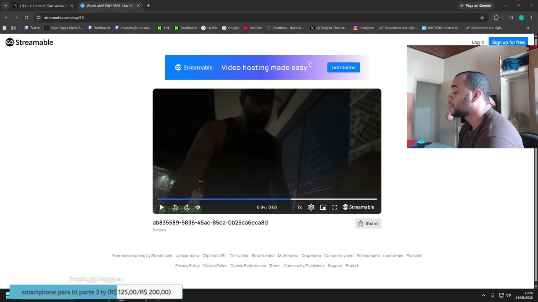The width and height of the screenshot is (538, 302).
Task: Open the Chrome profile avatar
Action: pyautogui.click(x=521, y=18)
